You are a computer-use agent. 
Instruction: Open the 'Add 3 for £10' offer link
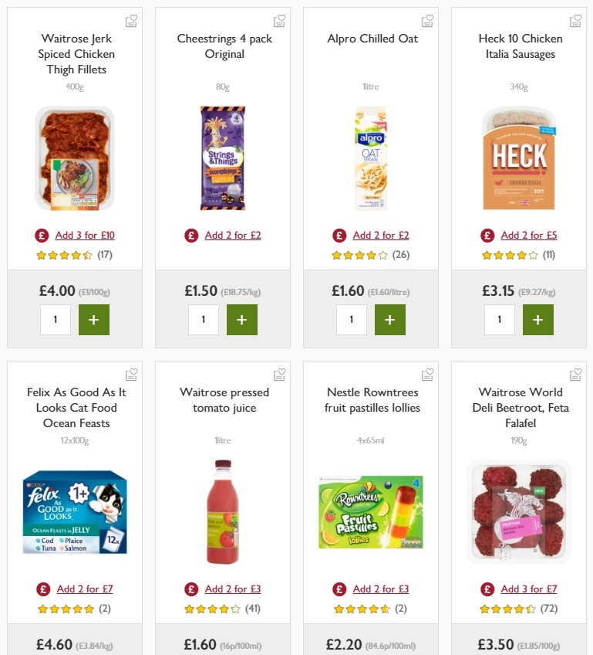click(x=84, y=235)
